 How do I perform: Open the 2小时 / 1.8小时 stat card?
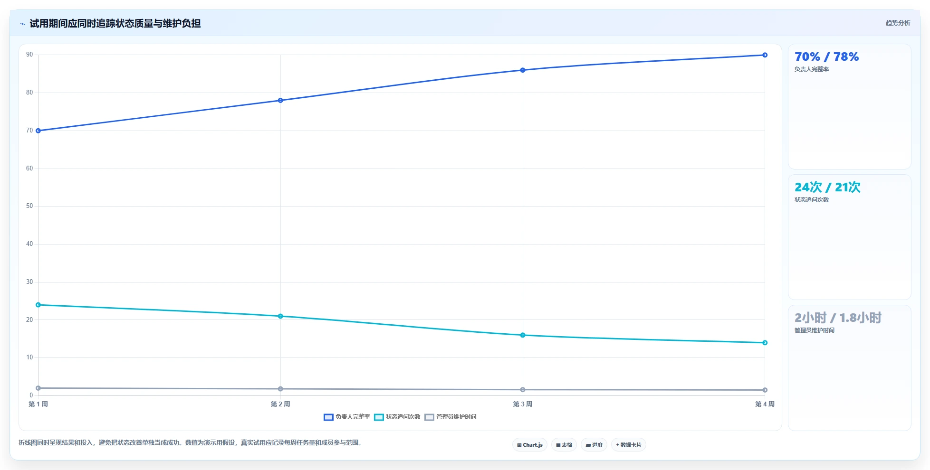click(849, 368)
